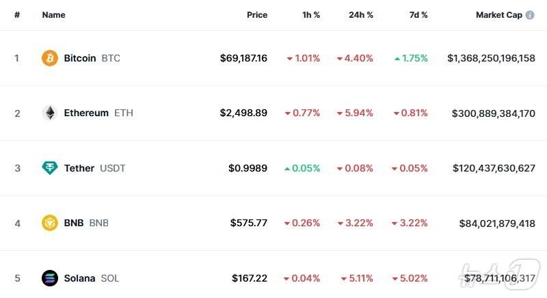The width and height of the screenshot is (547, 298).
Task: Sort by the 24h % column header
Action: click(x=360, y=15)
